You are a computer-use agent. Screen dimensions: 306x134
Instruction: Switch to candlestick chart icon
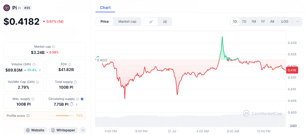pos(165,22)
